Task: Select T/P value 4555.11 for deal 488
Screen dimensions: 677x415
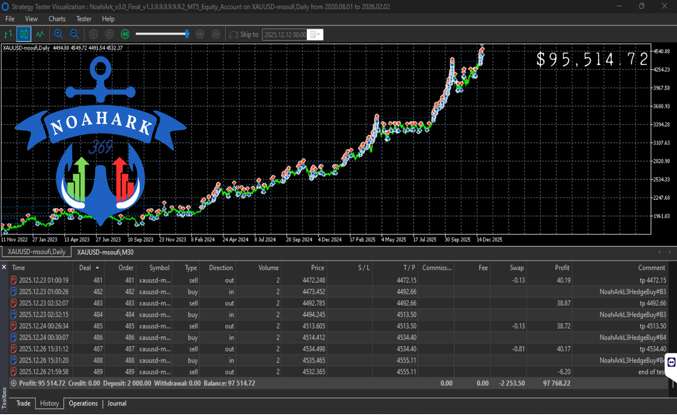Action: 405,360
